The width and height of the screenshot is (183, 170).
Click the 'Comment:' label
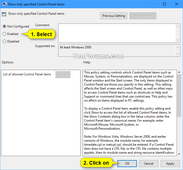[42, 25]
